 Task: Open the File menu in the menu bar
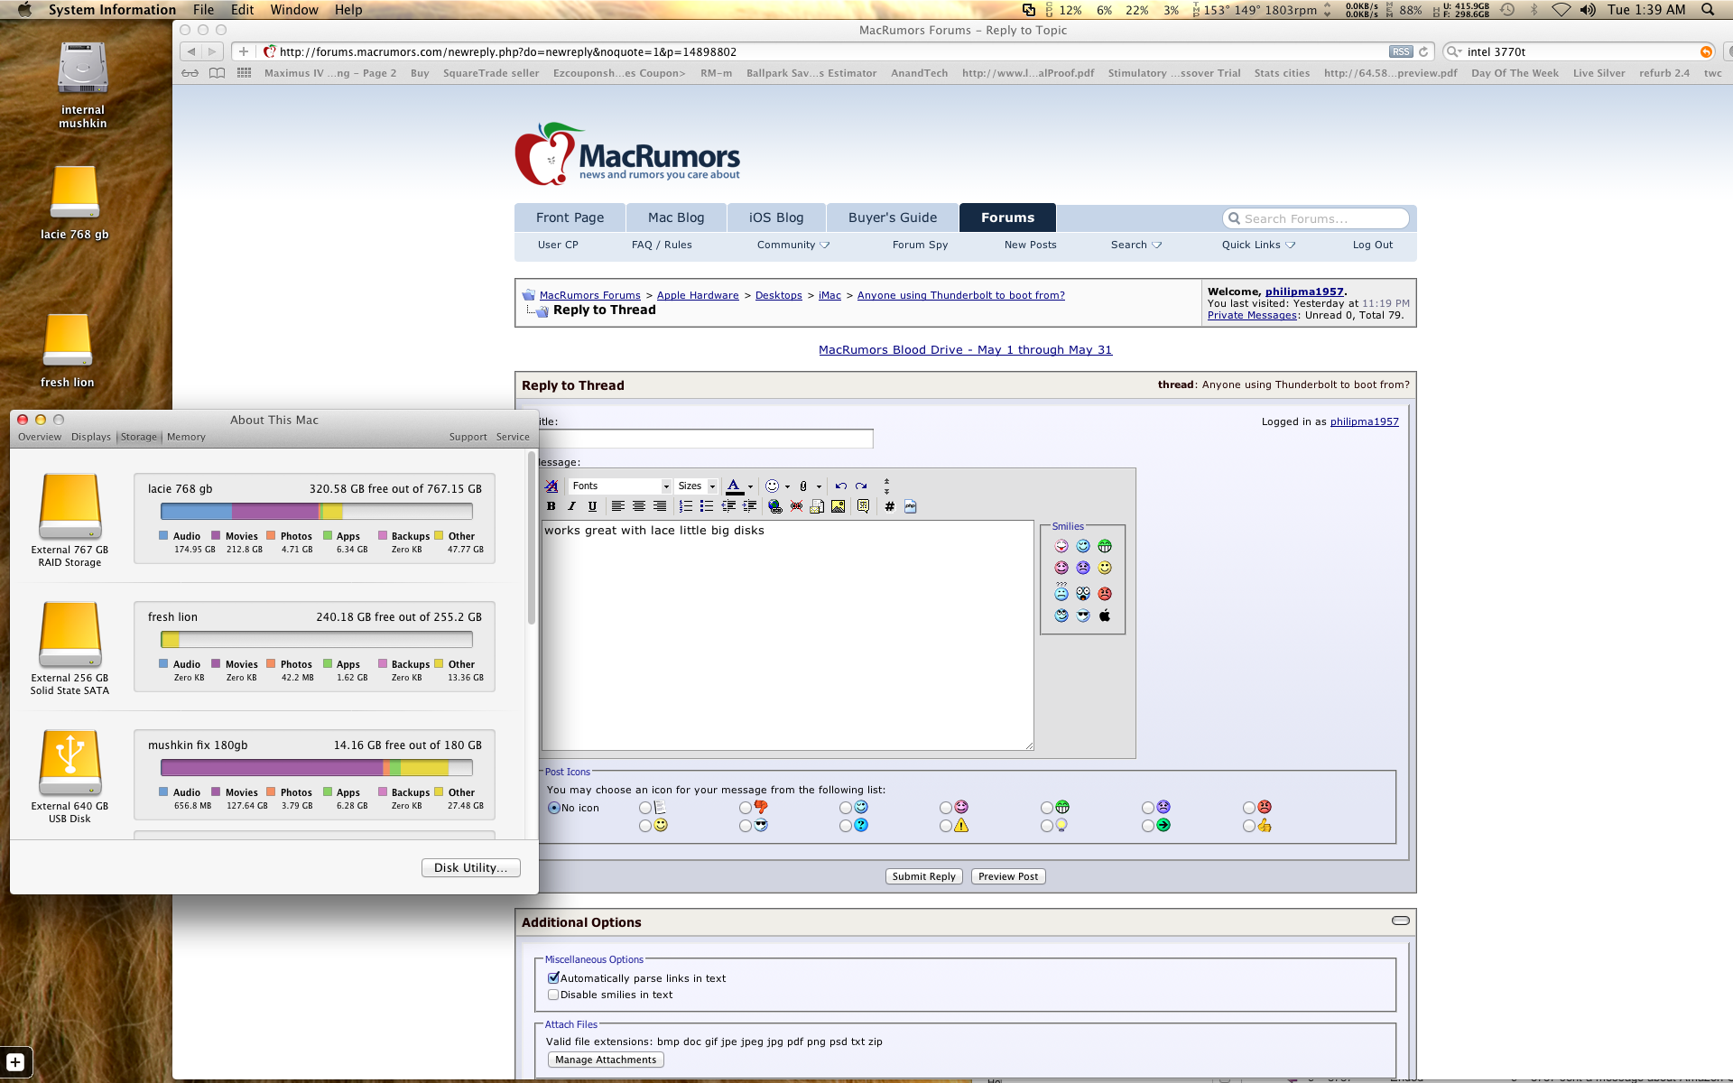[x=204, y=10]
